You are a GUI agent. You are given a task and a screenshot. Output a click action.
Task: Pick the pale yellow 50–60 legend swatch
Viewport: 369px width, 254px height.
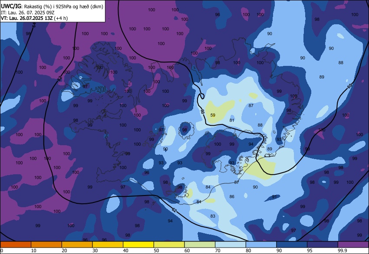coord(169,244)
